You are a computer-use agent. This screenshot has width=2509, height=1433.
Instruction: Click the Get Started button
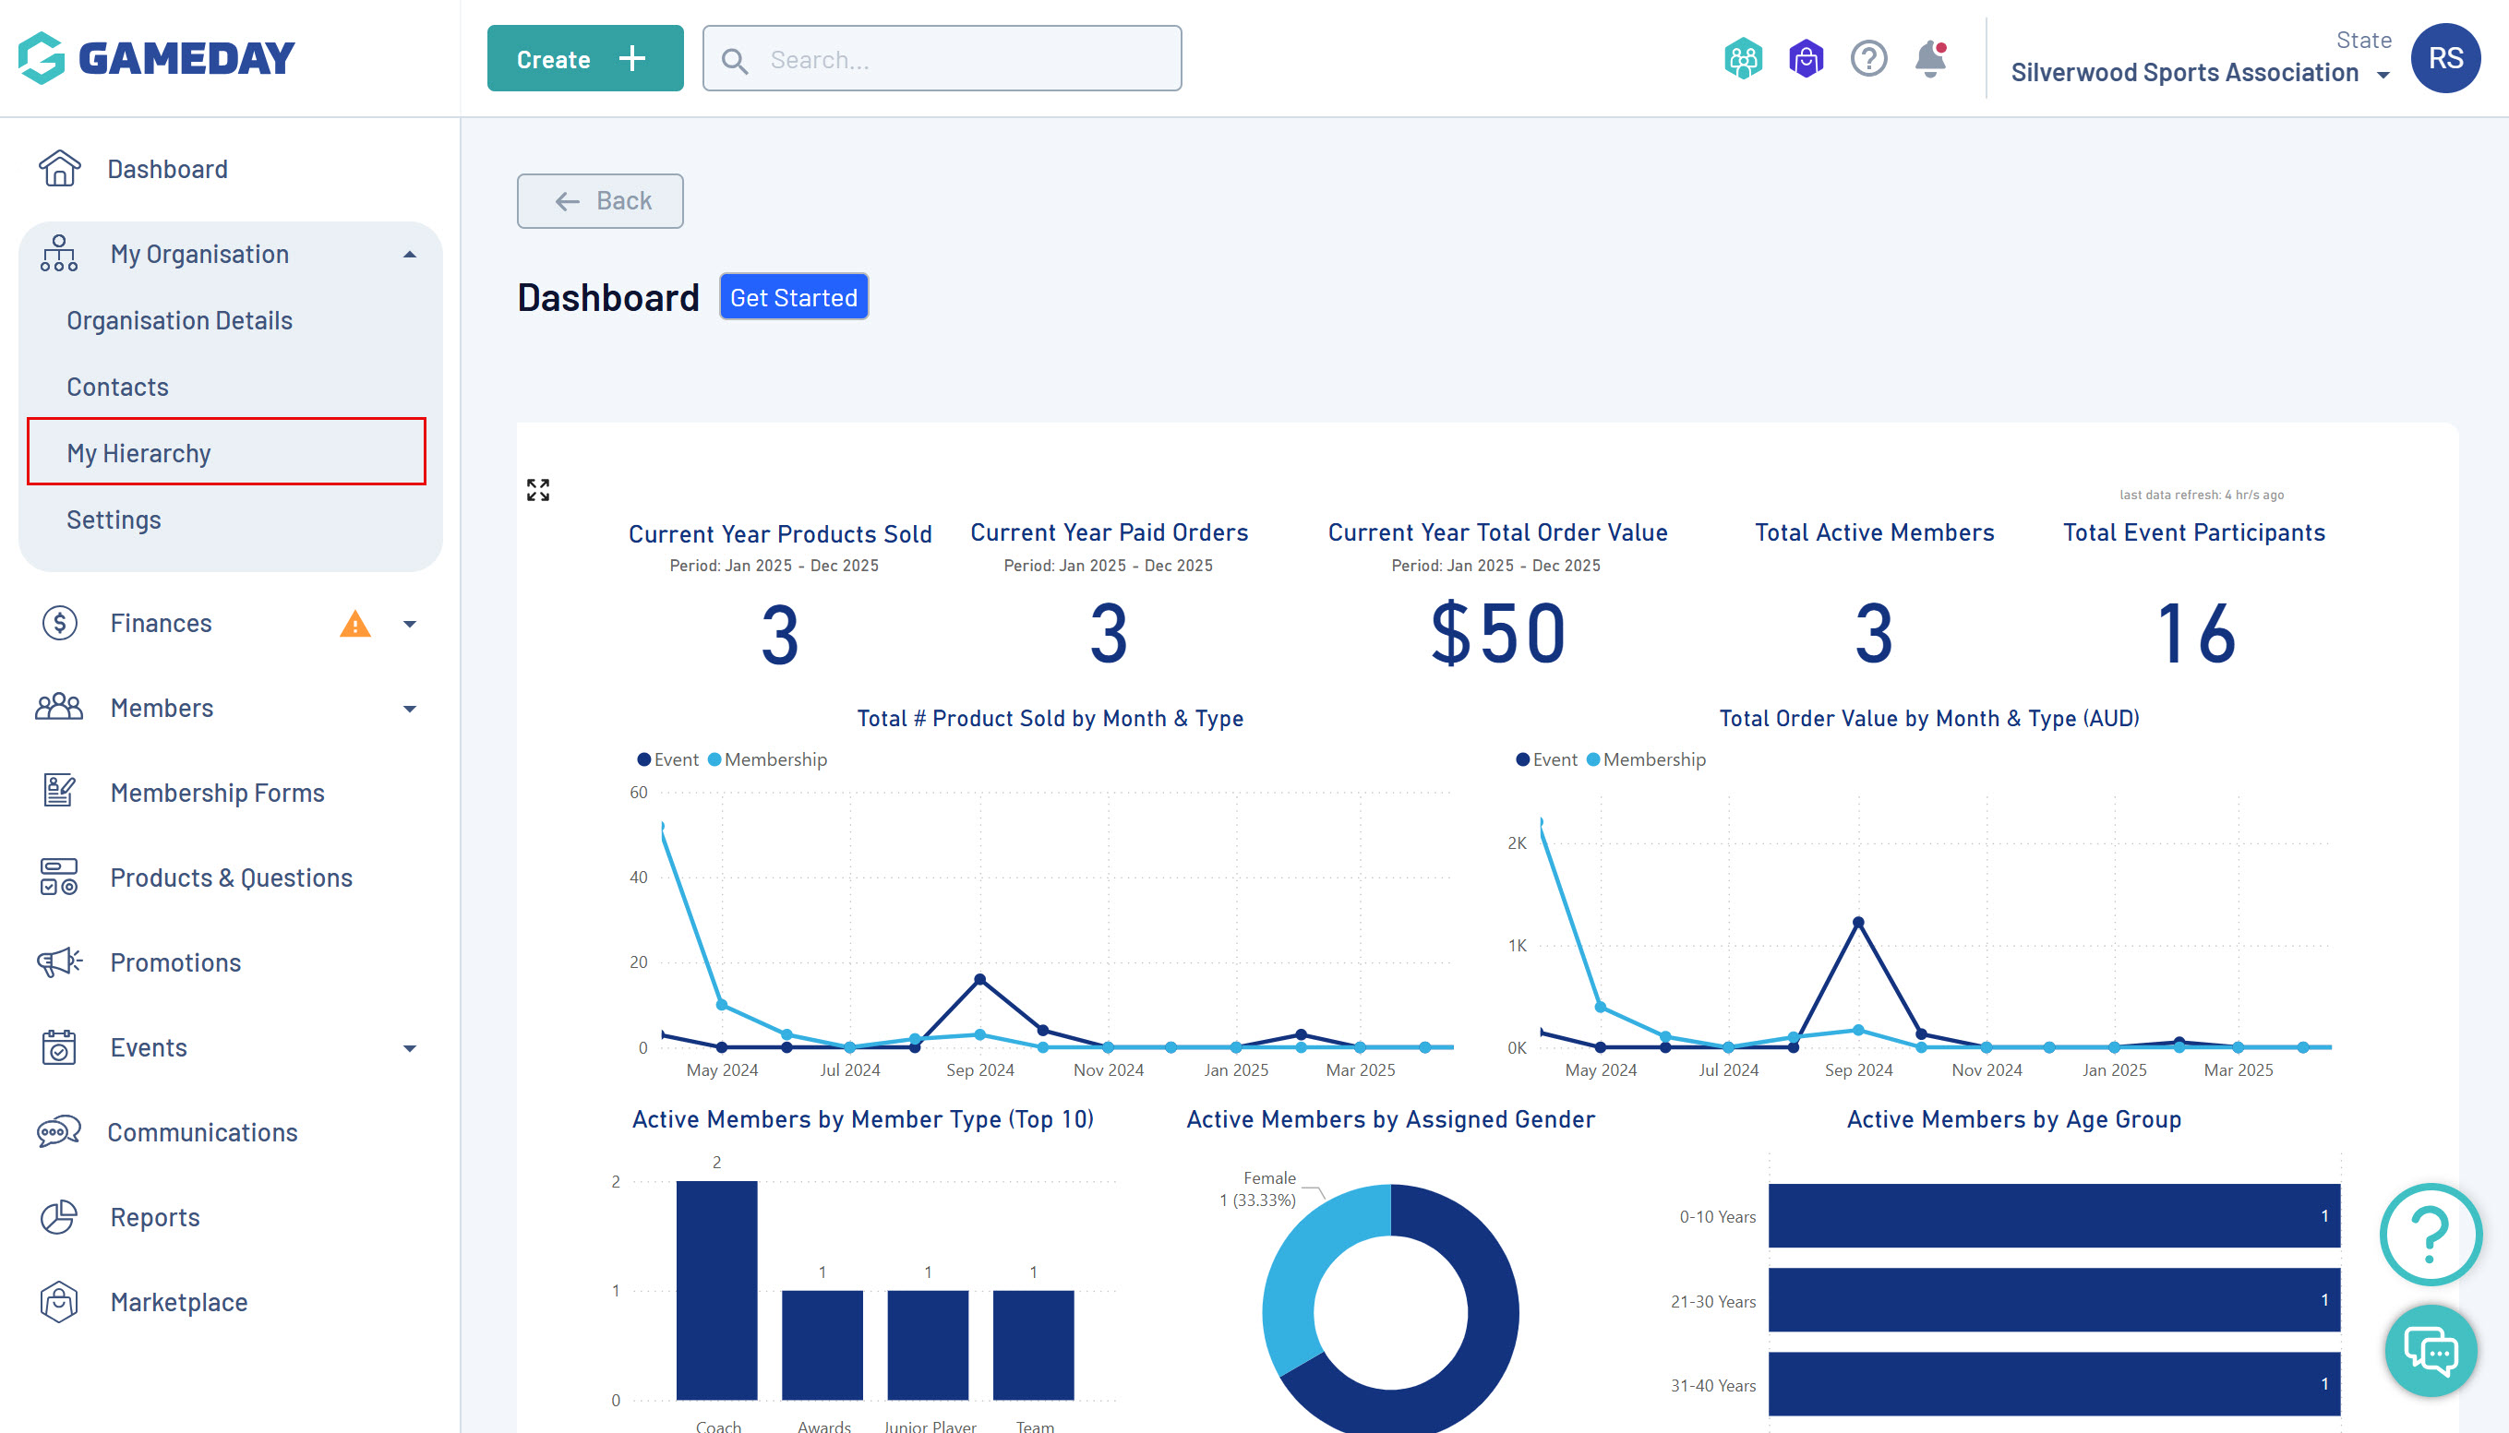coord(792,297)
